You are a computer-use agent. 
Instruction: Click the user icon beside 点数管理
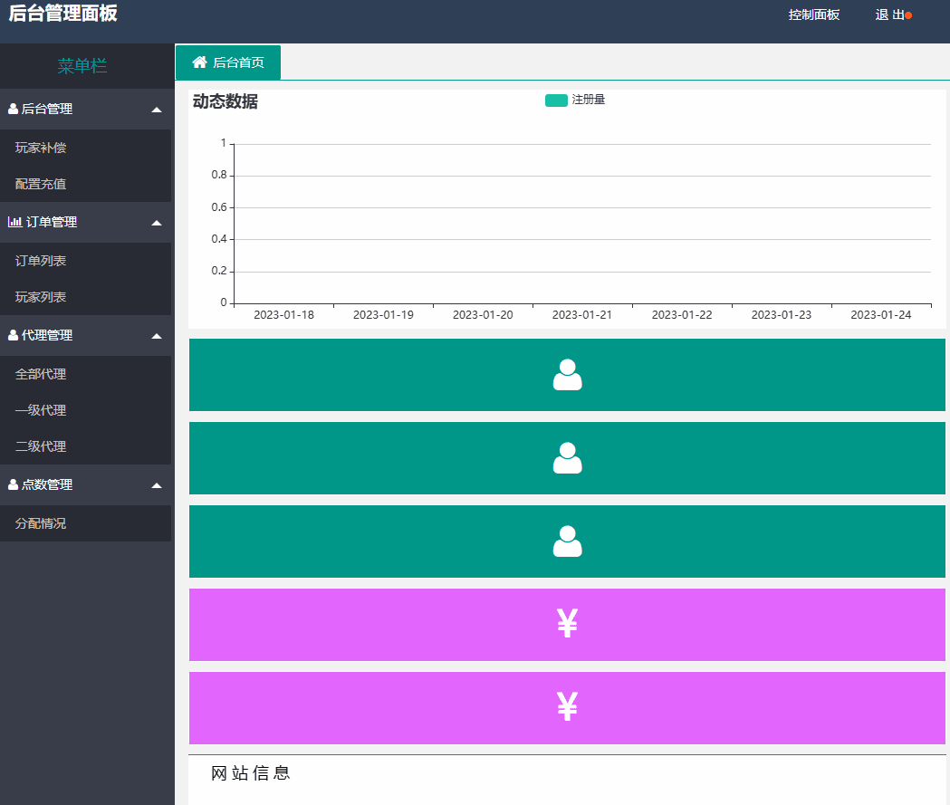13,484
